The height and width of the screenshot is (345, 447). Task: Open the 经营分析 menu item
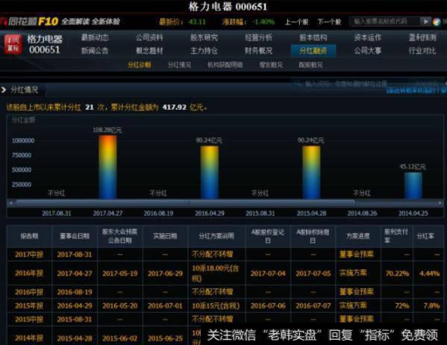pos(258,37)
